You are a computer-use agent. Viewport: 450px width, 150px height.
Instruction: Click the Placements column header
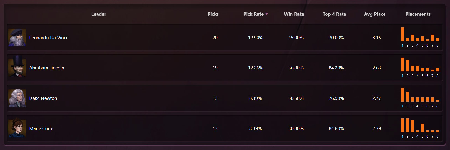click(x=418, y=14)
